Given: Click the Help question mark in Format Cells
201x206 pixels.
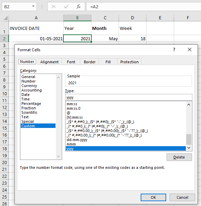Looking at the screenshot, I should [174, 50].
